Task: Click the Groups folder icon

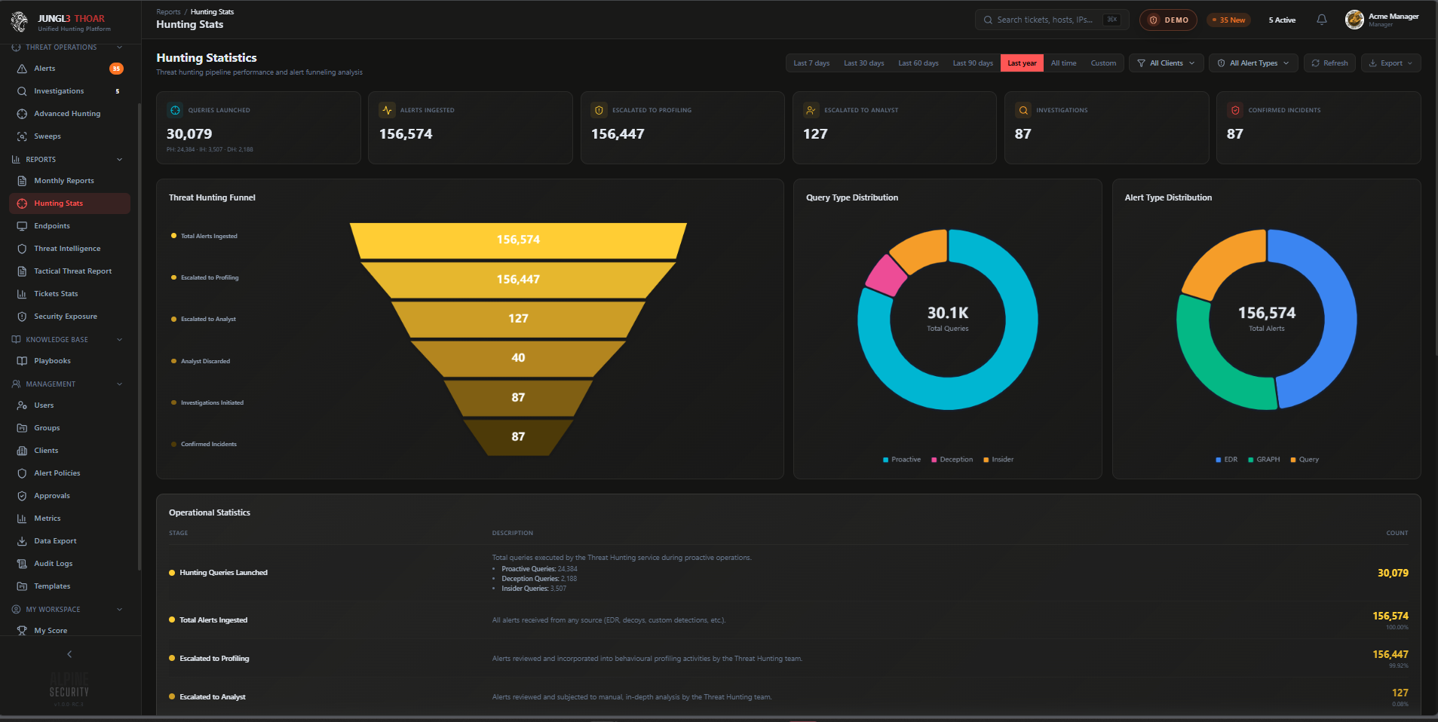Action: 22,428
